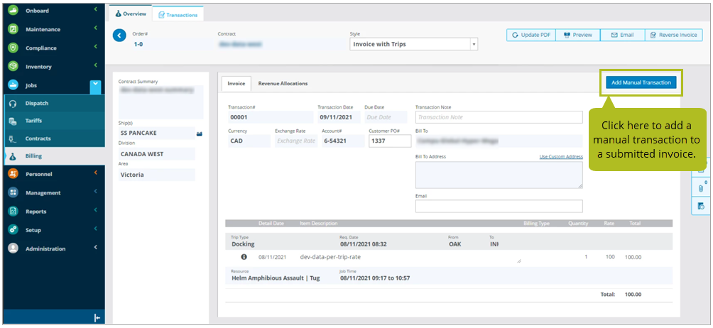Click the Transaction Note input field
This screenshot has height=328, width=713.
tap(499, 117)
